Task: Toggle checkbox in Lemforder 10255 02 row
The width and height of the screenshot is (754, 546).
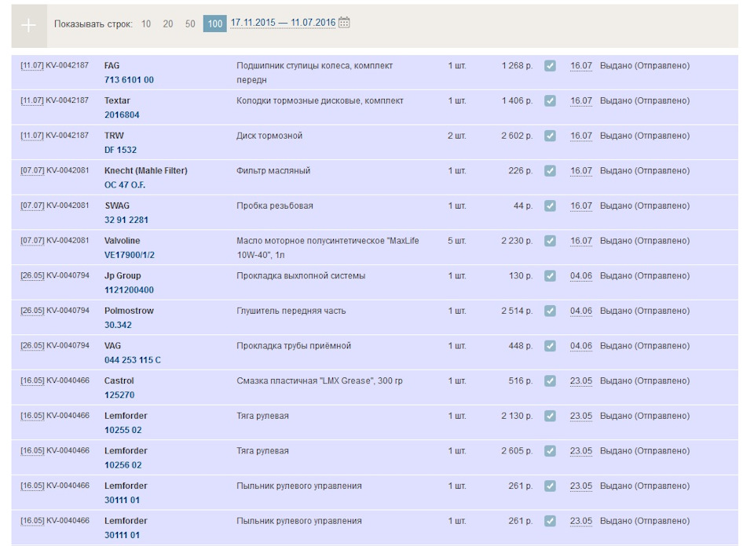Action: click(550, 417)
